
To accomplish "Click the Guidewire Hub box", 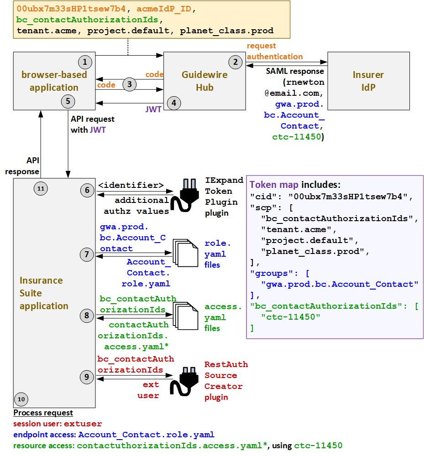I will point(204,81).
